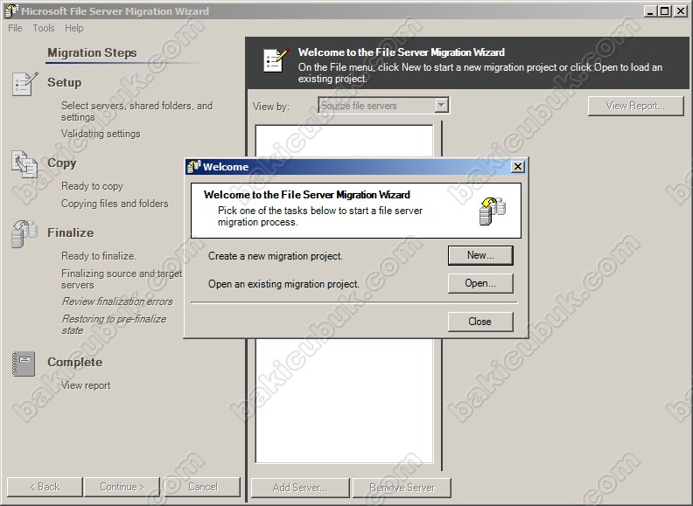Click the 'Ready to finalize.' step

(99, 256)
